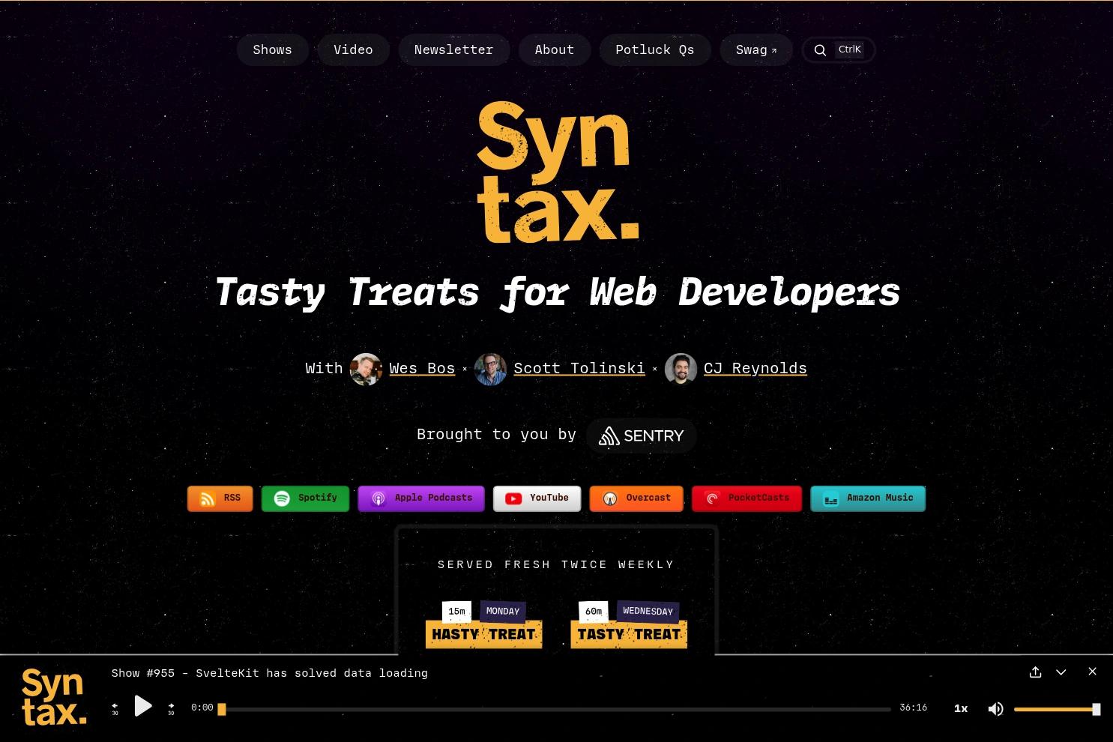The width and height of the screenshot is (1113, 742).
Task: Skip forward 30 seconds in the player
Action: [171, 708]
